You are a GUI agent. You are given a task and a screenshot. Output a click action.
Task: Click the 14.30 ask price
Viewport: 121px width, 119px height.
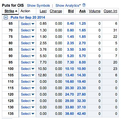coord(82,75)
